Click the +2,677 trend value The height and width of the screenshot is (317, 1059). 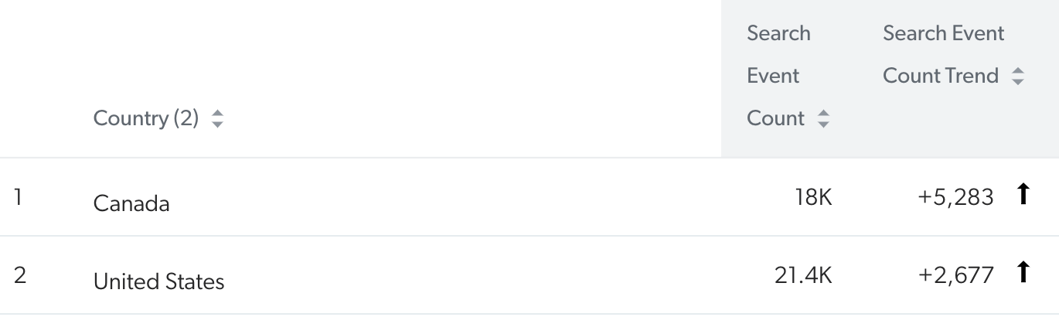[955, 274]
